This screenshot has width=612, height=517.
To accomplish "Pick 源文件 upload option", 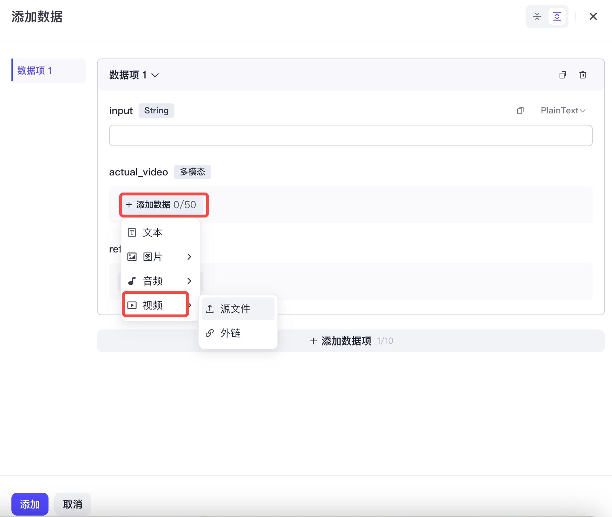I will coord(238,309).
